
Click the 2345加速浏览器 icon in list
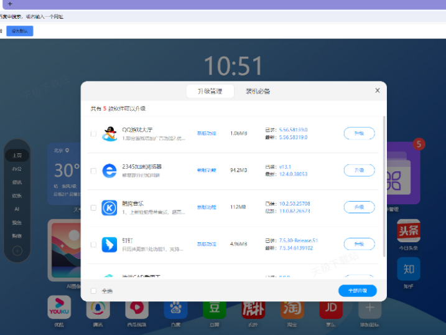[109, 171]
